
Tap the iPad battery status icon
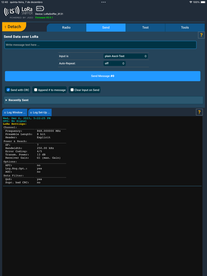(203, 2)
